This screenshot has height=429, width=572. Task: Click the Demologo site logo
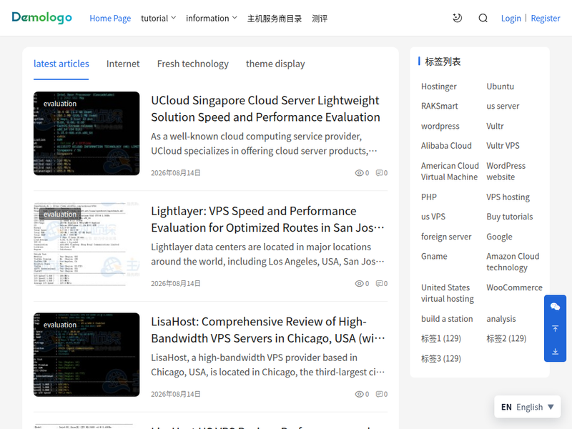click(41, 17)
